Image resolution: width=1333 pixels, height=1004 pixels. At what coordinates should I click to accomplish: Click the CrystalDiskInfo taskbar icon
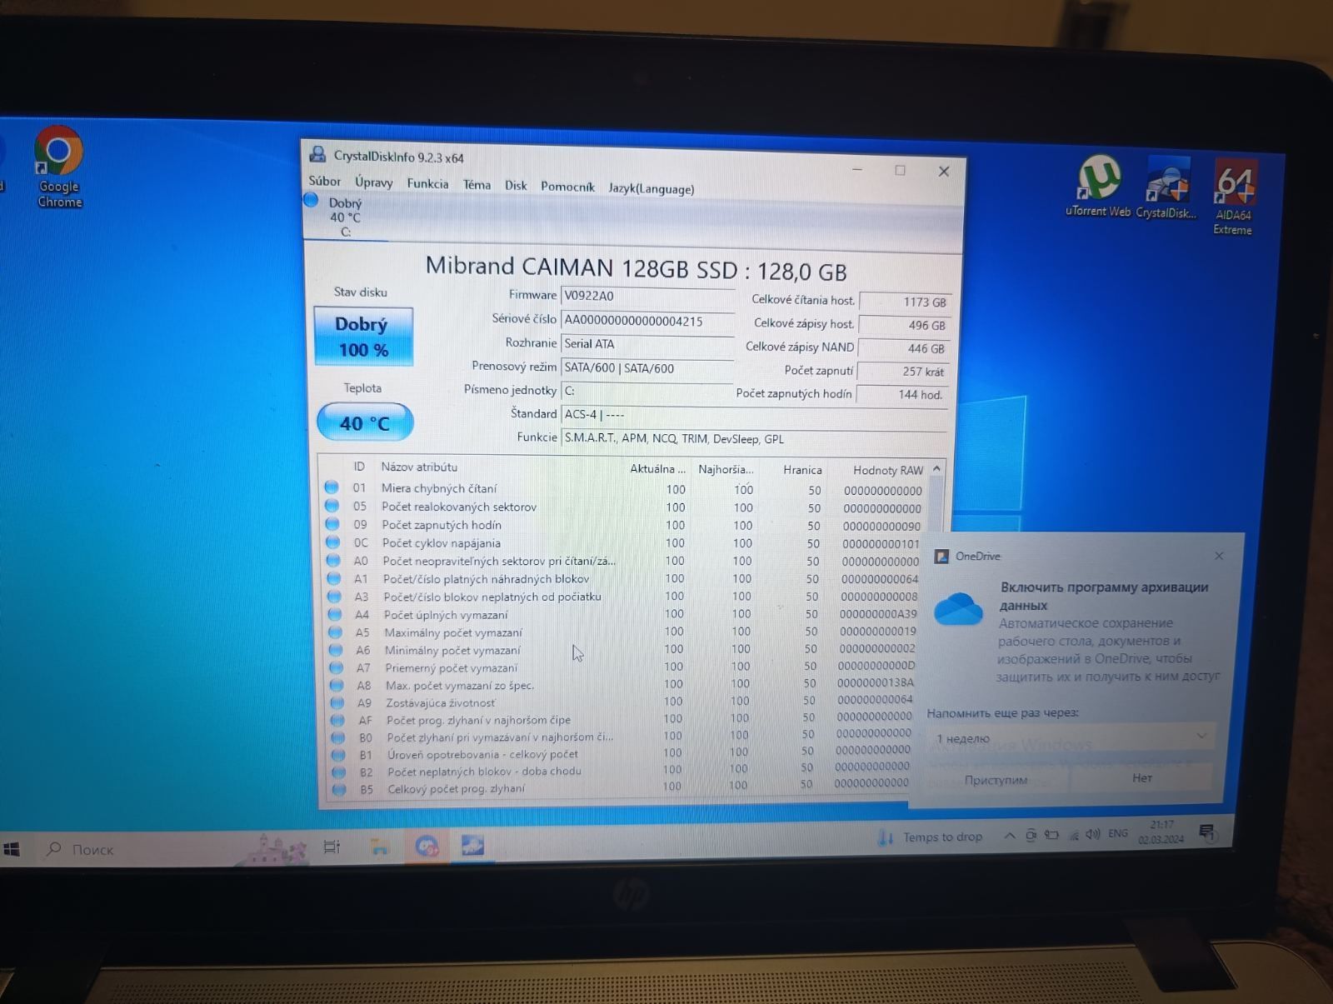point(472,846)
